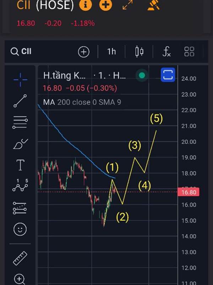
Task: Open the emoji icons tool
Action: click(20, 229)
